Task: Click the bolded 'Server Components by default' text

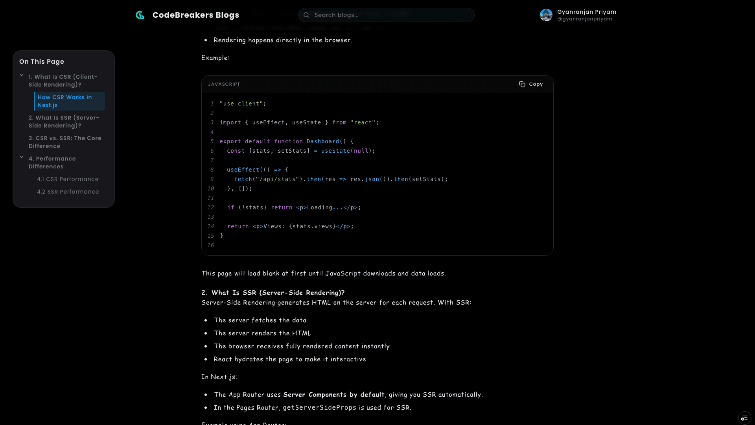Action: coord(333,394)
